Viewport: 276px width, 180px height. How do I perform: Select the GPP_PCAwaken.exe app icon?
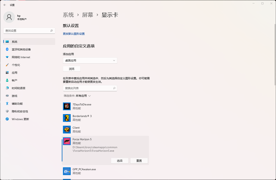(x=67, y=171)
